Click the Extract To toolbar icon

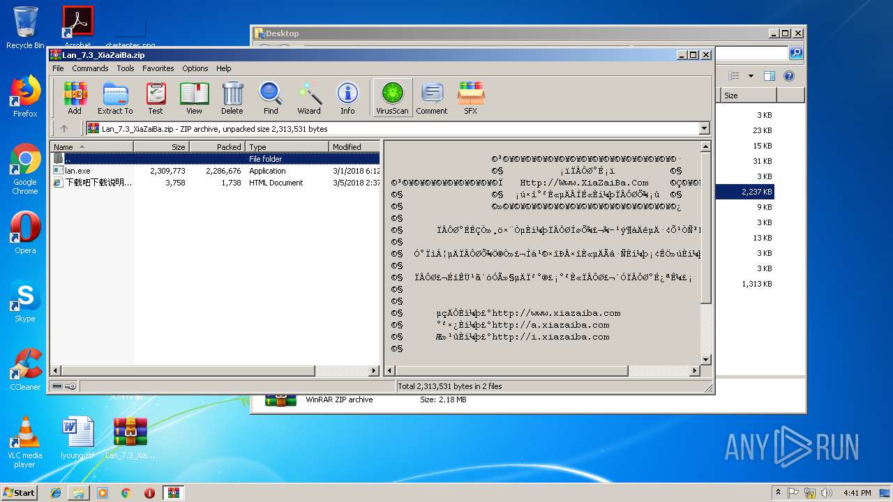coord(115,98)
